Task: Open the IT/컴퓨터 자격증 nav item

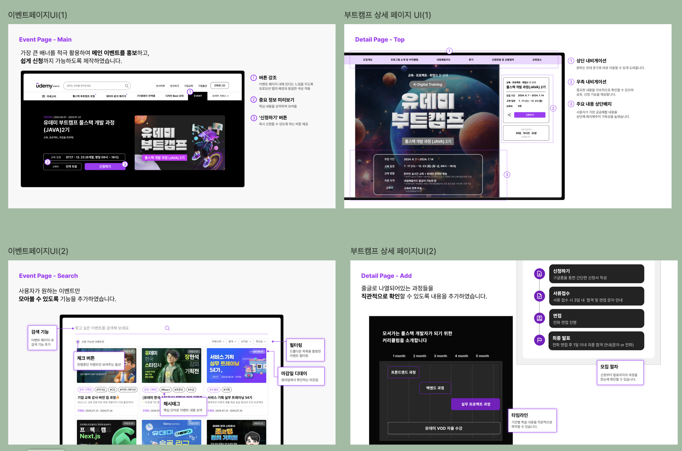Action: point(146,96)
